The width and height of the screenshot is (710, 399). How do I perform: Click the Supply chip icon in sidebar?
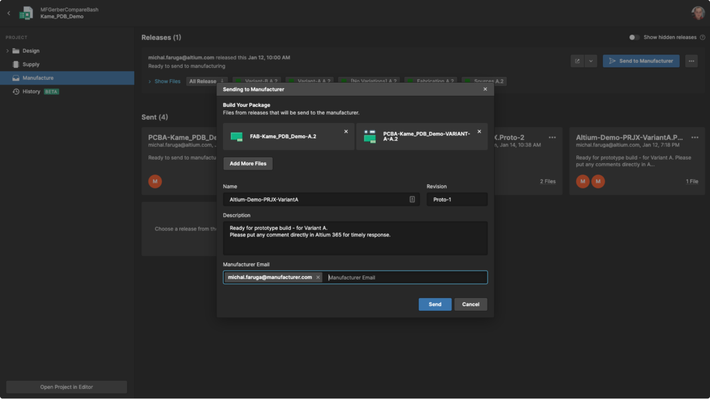pos(16,64)
